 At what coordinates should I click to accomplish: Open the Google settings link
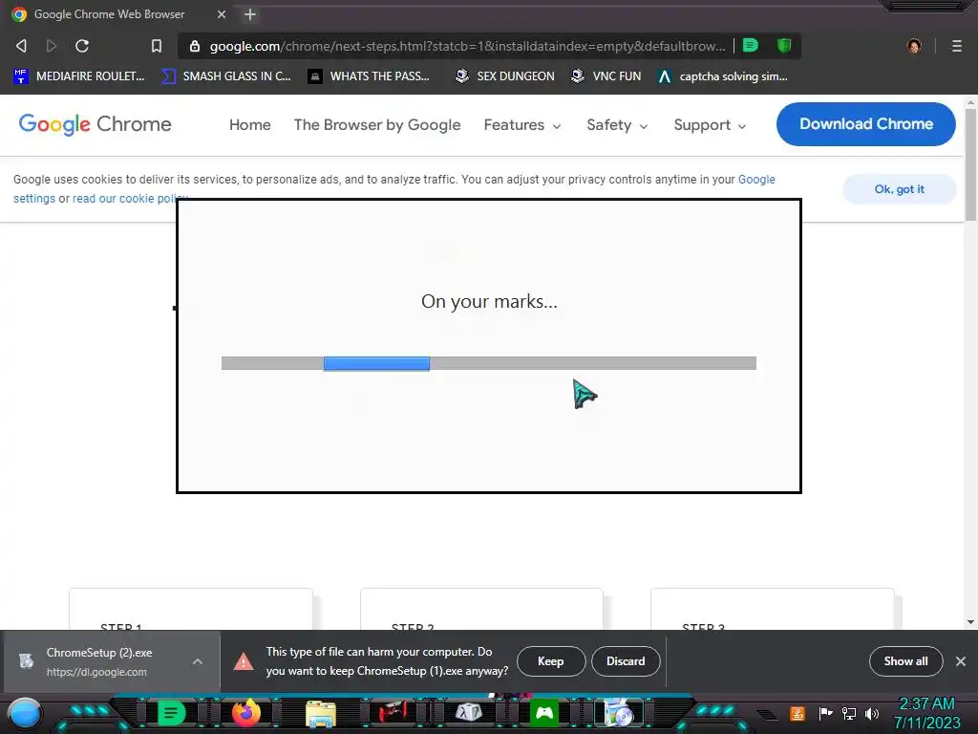[756, 180]
